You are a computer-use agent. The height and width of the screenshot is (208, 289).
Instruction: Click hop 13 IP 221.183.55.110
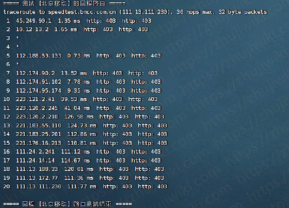point(39,125)
